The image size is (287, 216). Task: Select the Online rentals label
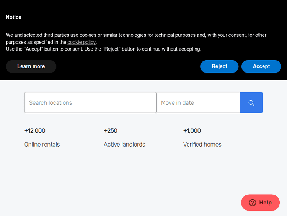[42, 145]
